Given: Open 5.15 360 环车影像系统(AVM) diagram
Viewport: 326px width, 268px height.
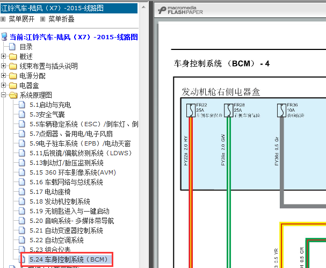Looking at the screenshot, I should point(73,172).
